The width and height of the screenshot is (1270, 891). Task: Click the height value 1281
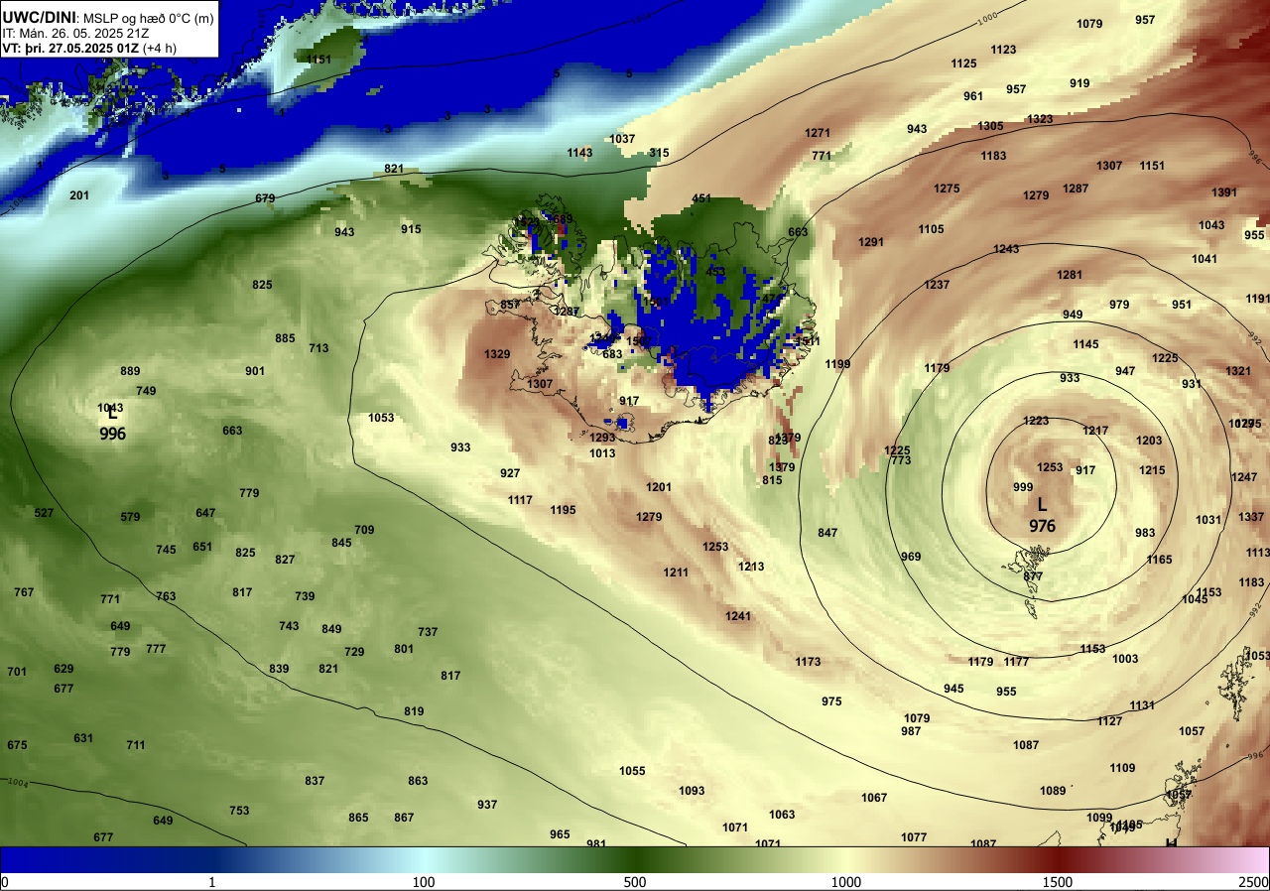pyautogui.click(x=1070, y=275)
